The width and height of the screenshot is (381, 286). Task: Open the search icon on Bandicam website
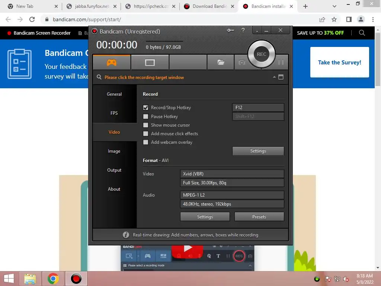point(362,33)
